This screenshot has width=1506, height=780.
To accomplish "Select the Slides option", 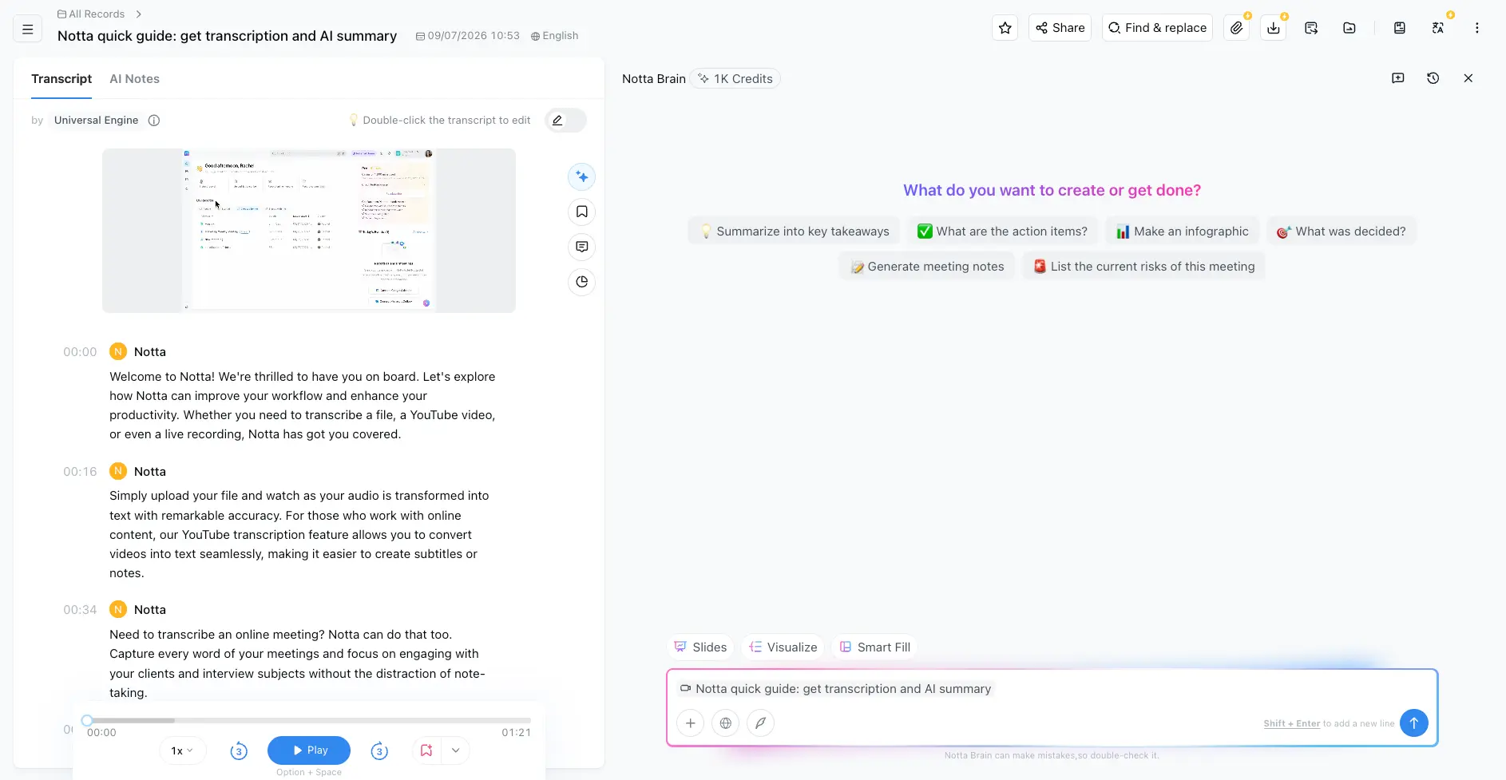I will (x=700, y=647).
